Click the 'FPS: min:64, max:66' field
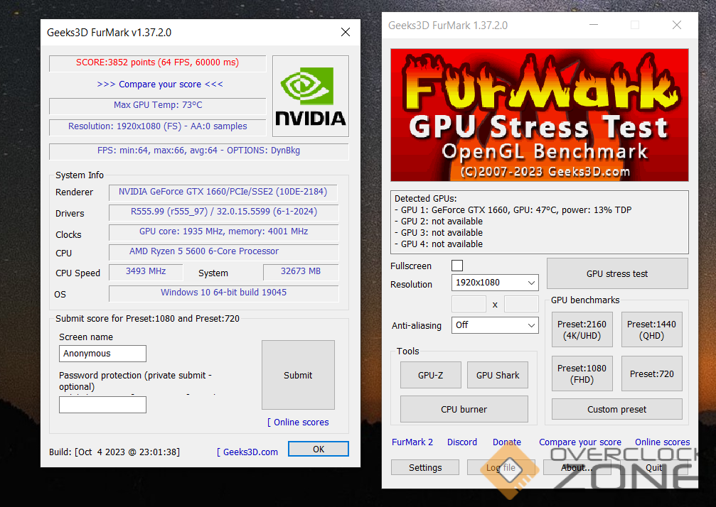716x507 pixels. tap(198, 151)
